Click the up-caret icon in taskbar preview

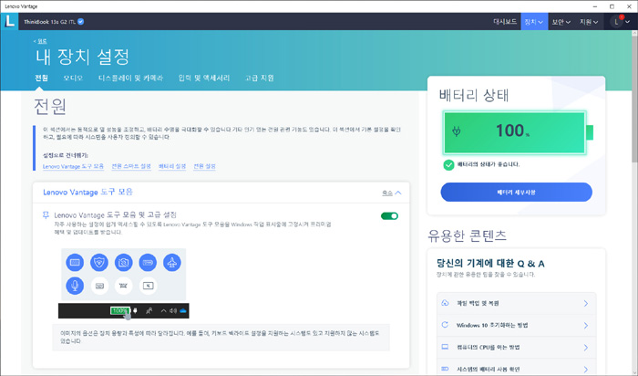coord(163,311)
